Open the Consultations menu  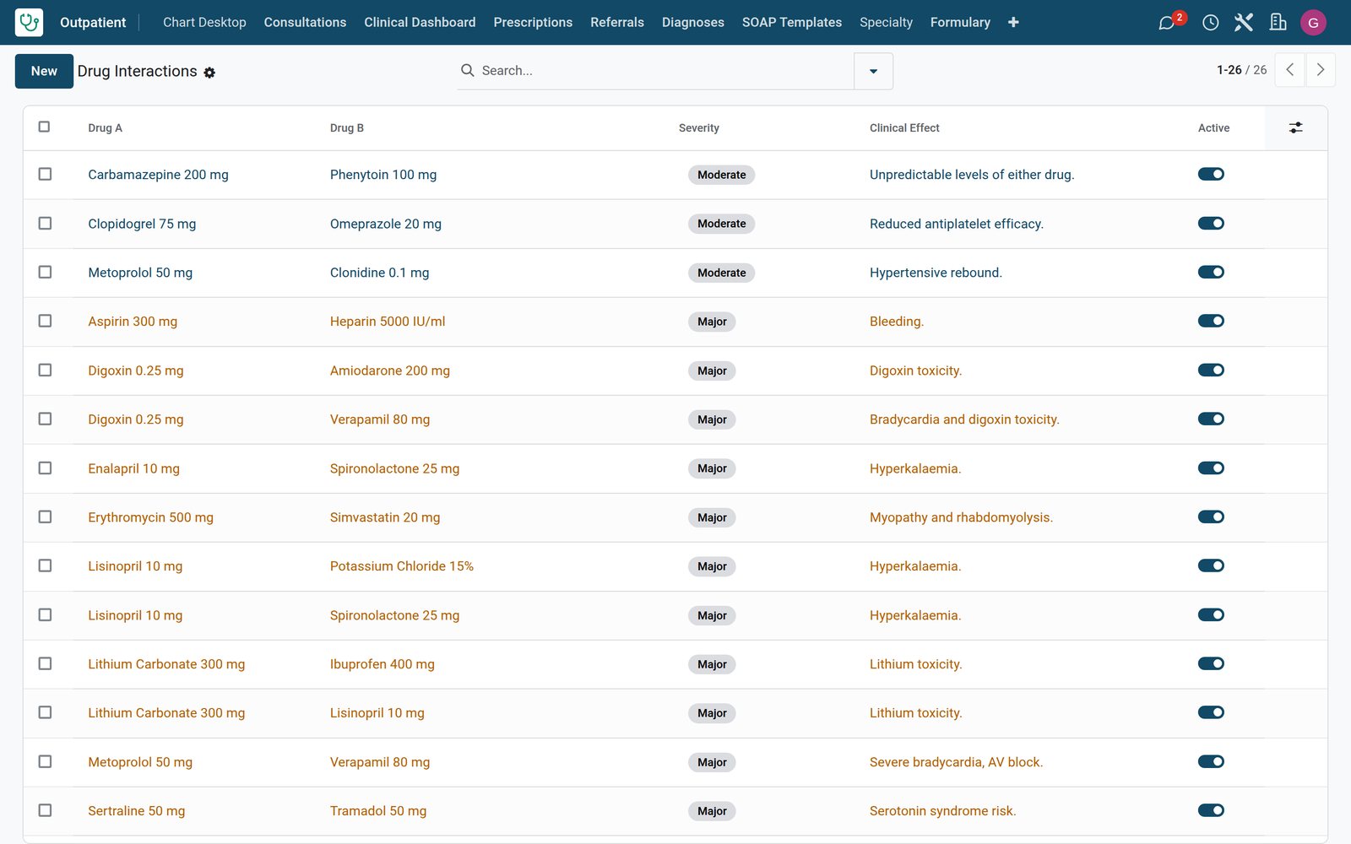(x=305, y=22)
